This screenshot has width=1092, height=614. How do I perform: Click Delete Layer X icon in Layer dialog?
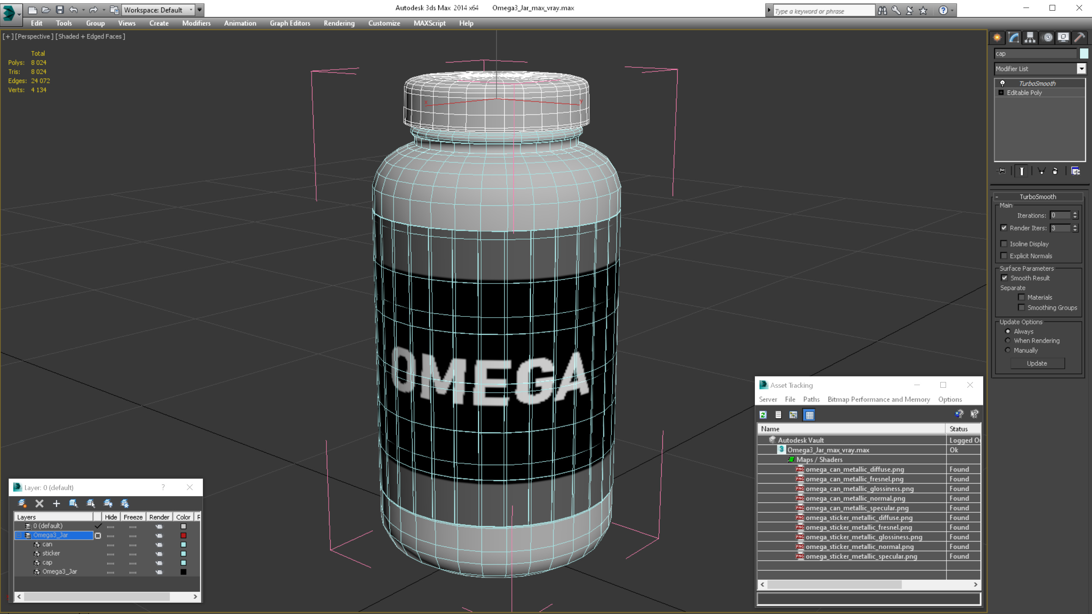click(39, 503)
